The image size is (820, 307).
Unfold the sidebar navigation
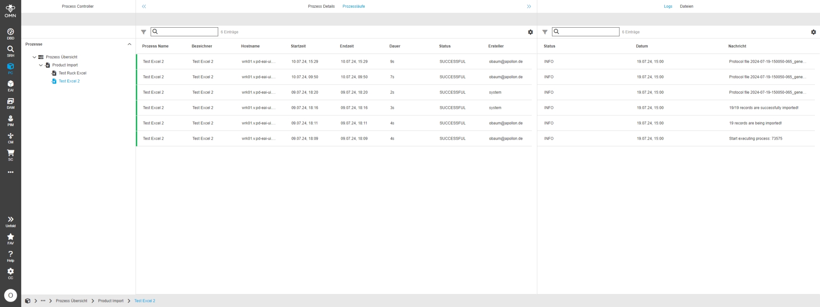click(x=10, y=221)
